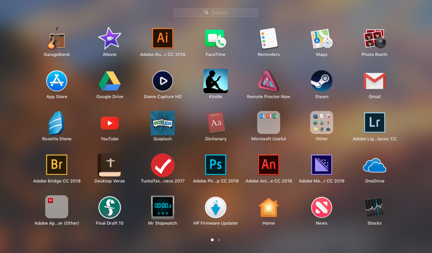This screenshot has height=253, width=432.
Task: Open the Microsoft Useful folder
Action: [x=268, y=122]
